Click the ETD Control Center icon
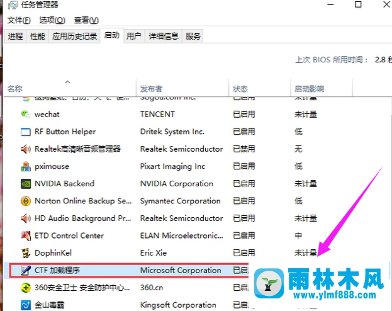392x311 pixels. [26, 235]
